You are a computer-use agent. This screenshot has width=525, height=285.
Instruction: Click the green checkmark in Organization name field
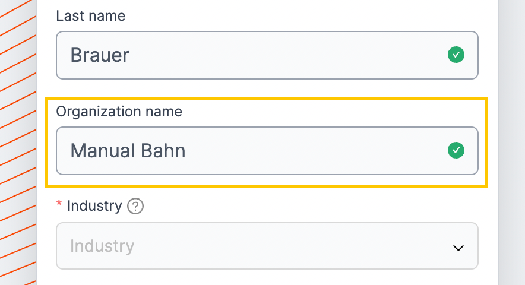pyautogui.click(x=456, y=150)
